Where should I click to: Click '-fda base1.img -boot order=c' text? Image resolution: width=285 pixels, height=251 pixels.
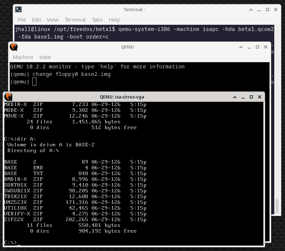tap(63, 37)
